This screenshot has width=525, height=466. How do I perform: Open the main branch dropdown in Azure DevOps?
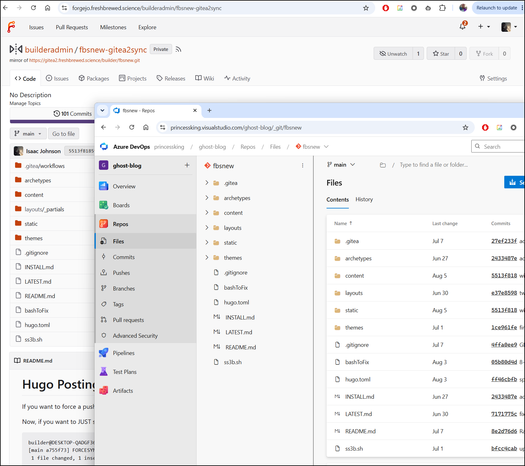click(x=341, y=165)
